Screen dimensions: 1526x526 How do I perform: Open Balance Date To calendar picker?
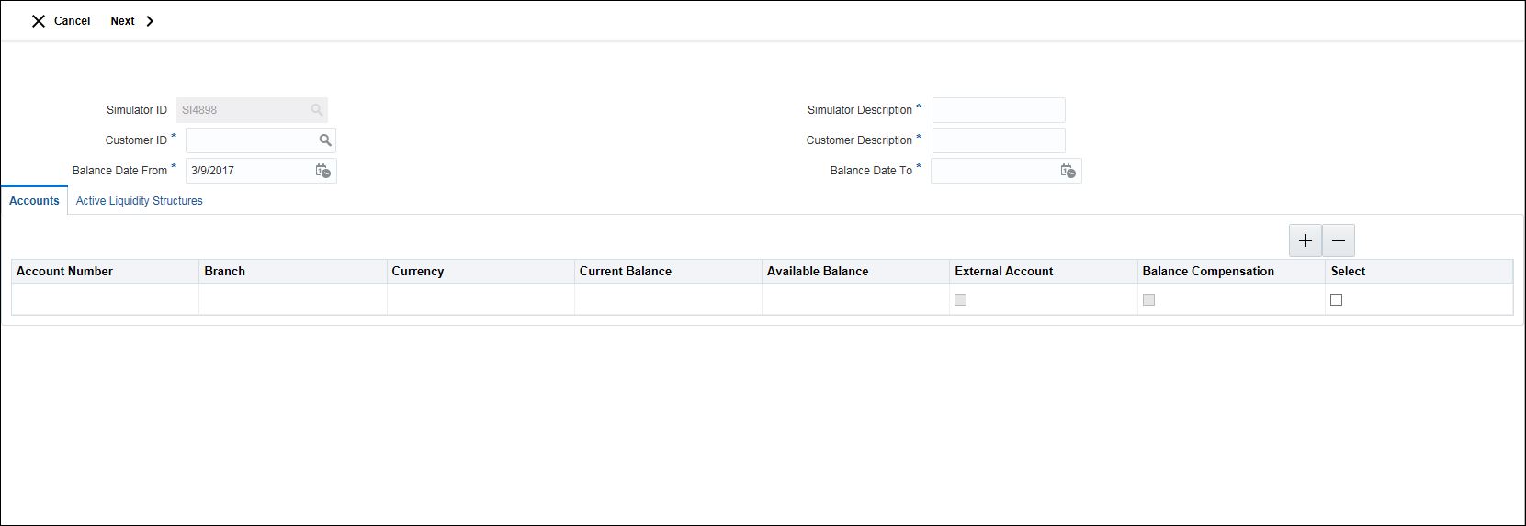click(x=1068, y=171)
